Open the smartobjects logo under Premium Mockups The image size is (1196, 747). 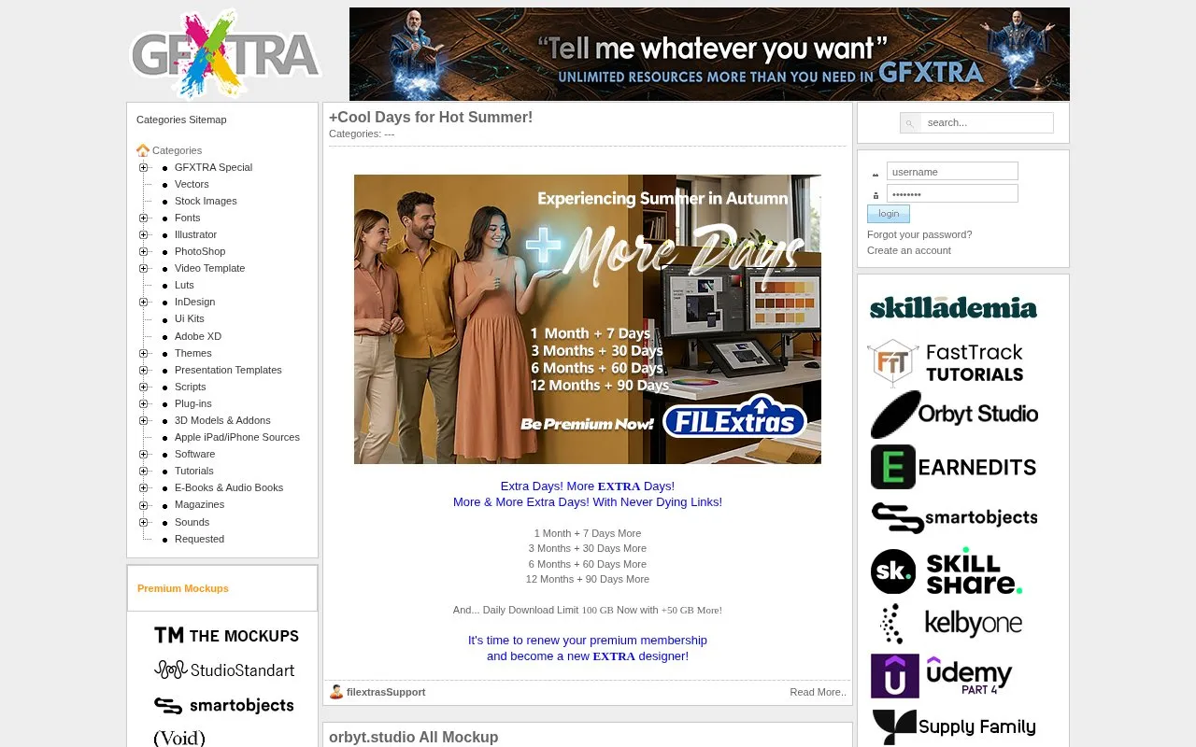[224, 705]
